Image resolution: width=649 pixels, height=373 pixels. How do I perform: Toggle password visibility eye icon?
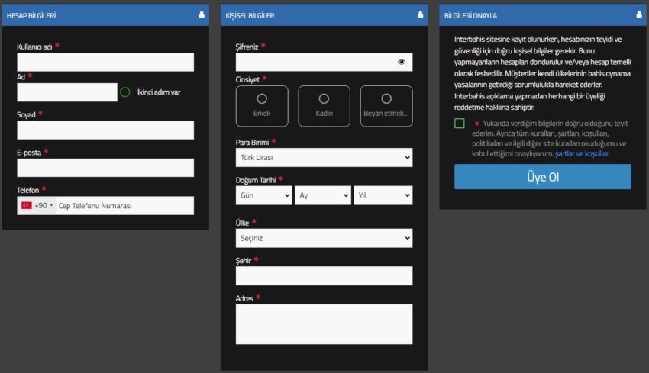402,63
